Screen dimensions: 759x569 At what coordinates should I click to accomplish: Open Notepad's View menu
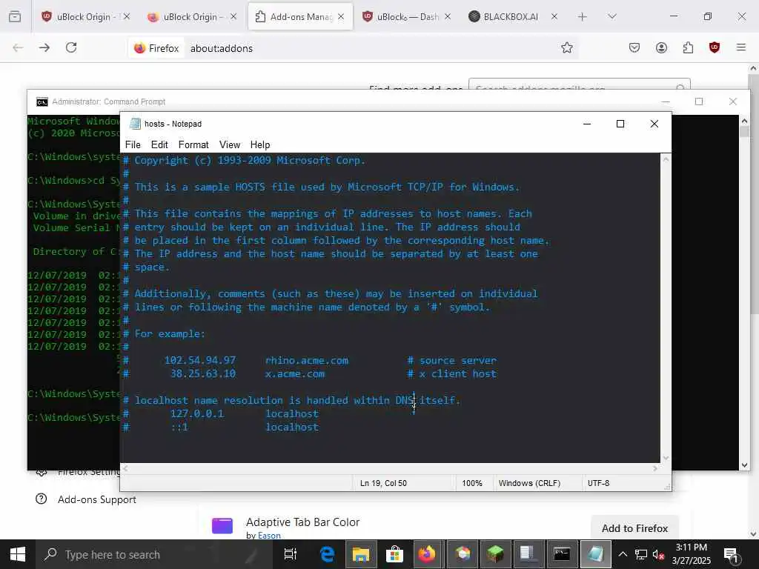coord(230,144)
